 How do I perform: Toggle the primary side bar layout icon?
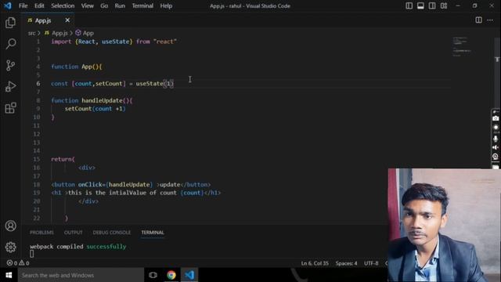[409, 5]
